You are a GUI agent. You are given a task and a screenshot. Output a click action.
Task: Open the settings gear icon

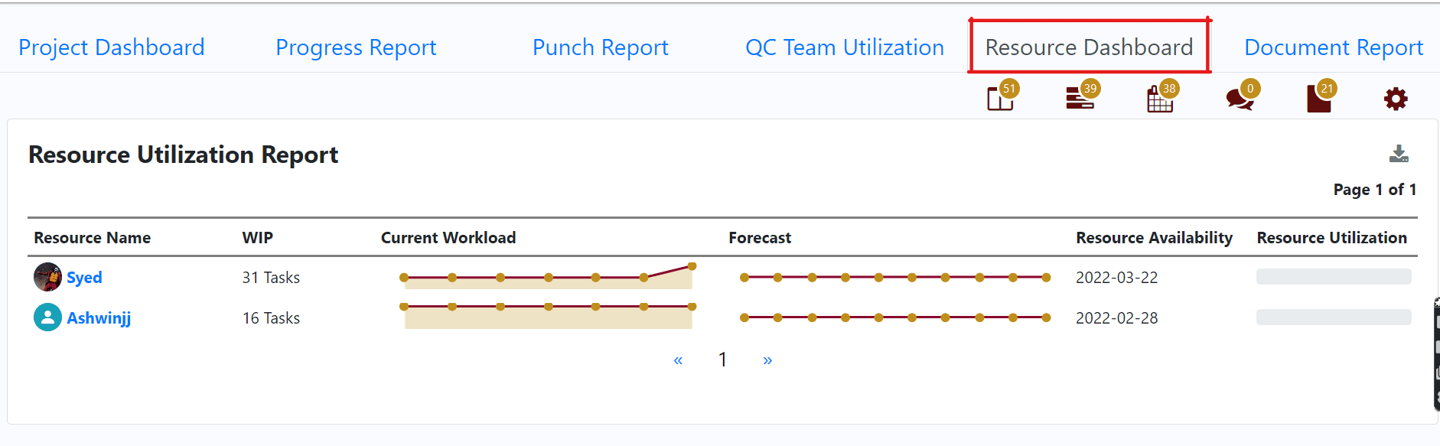pos(1395,98)
